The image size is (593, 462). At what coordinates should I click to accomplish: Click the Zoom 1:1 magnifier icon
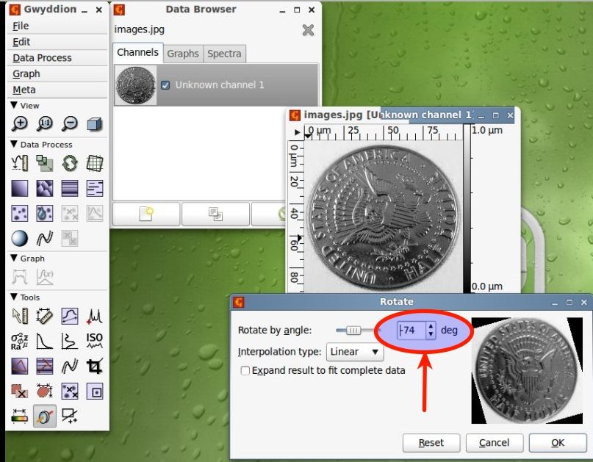(x=45, y=123)
